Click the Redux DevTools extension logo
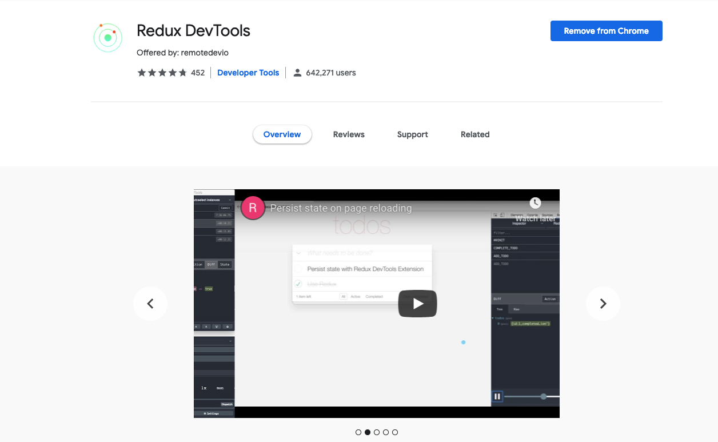Image resolution: width=718 pixels, height=442 pixels. pos(108,38)
